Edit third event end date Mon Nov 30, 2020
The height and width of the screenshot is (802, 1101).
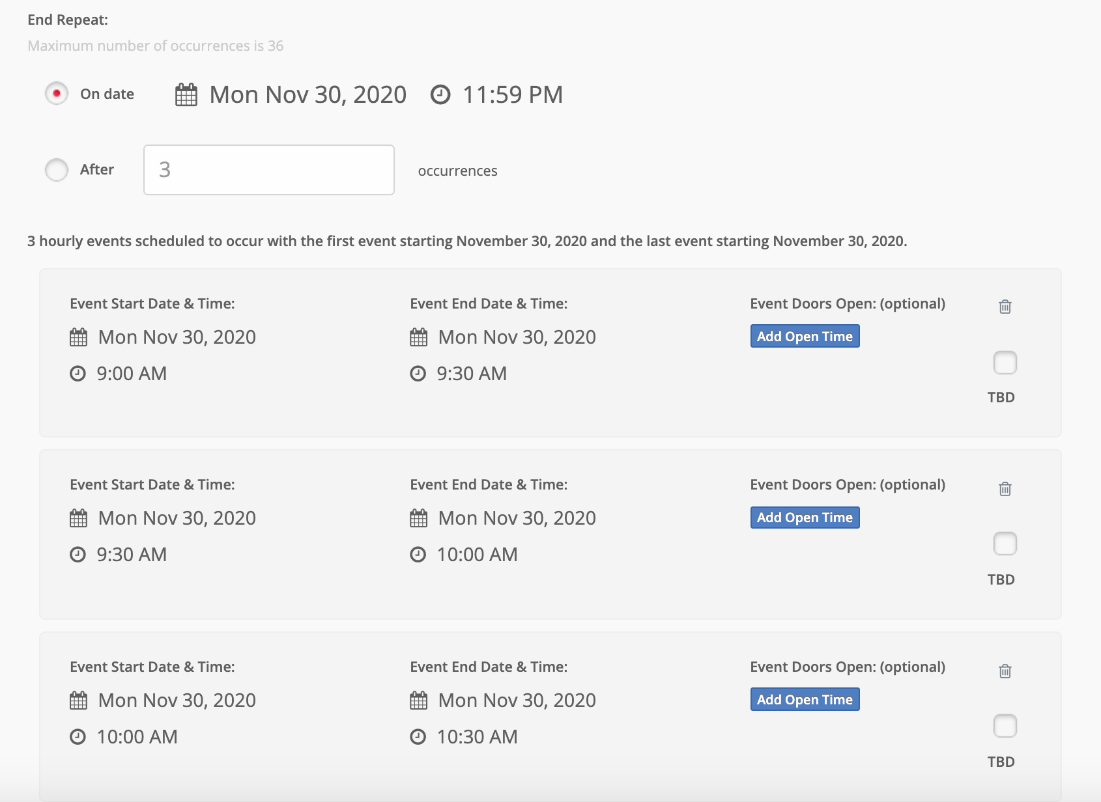(x=517, y=700)
